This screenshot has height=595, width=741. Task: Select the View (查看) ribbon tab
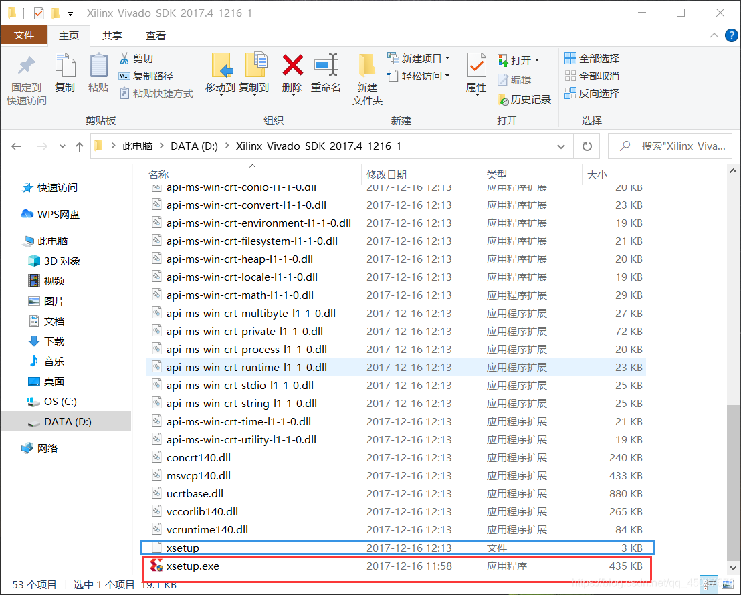pyautogui.click(x=156, y=36)
